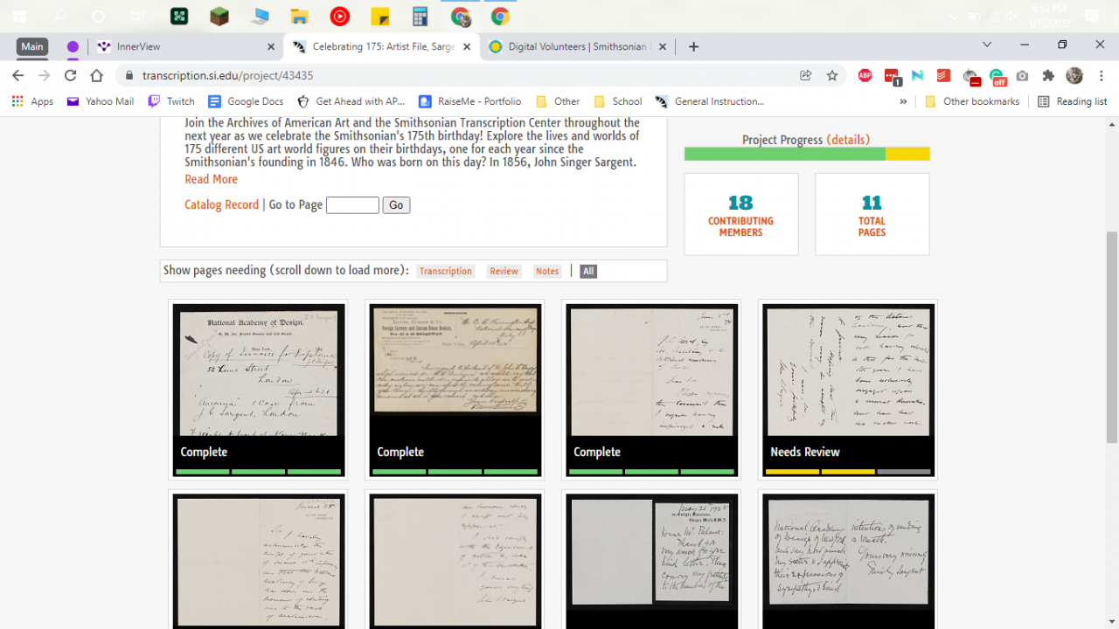This screenshot has height=629, width=1119.
Task: Close the InnerView tab
Action: 271,47
